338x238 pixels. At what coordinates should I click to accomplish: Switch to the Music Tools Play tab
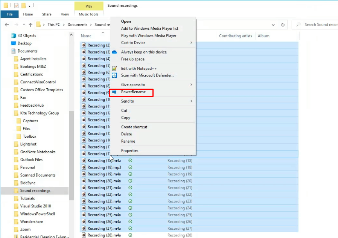pos(88,6)
